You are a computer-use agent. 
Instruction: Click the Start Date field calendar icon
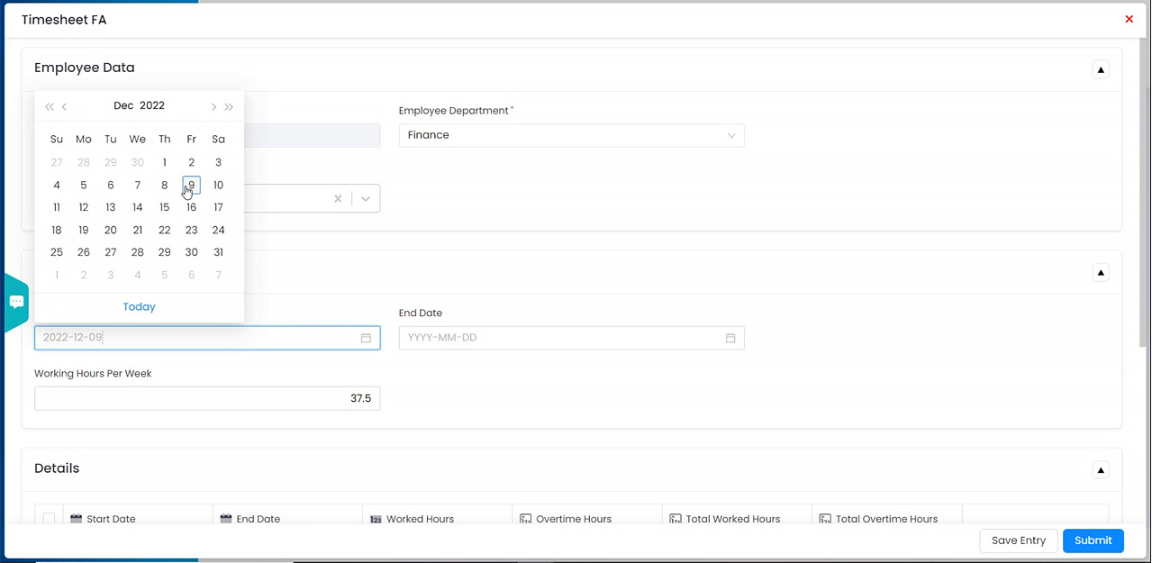click(x=366, y=338)
